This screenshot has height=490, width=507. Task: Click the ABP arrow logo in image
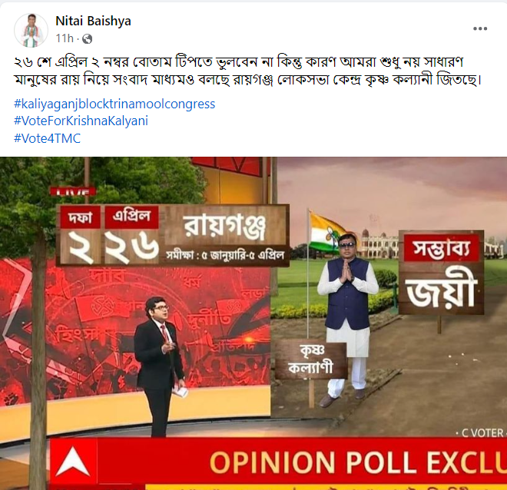(x=73, y=462)
